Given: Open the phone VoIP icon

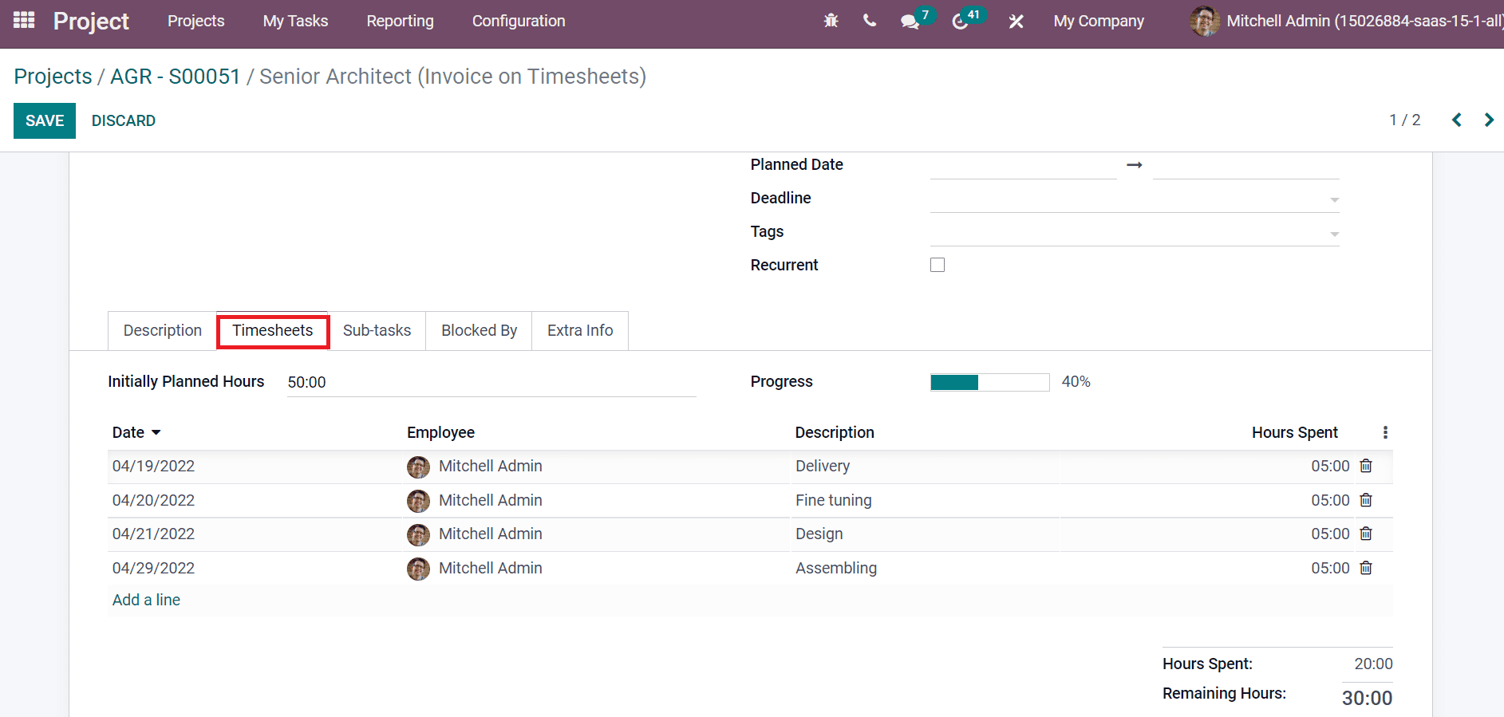Looking at the screenshot, I should click(870, 21).
